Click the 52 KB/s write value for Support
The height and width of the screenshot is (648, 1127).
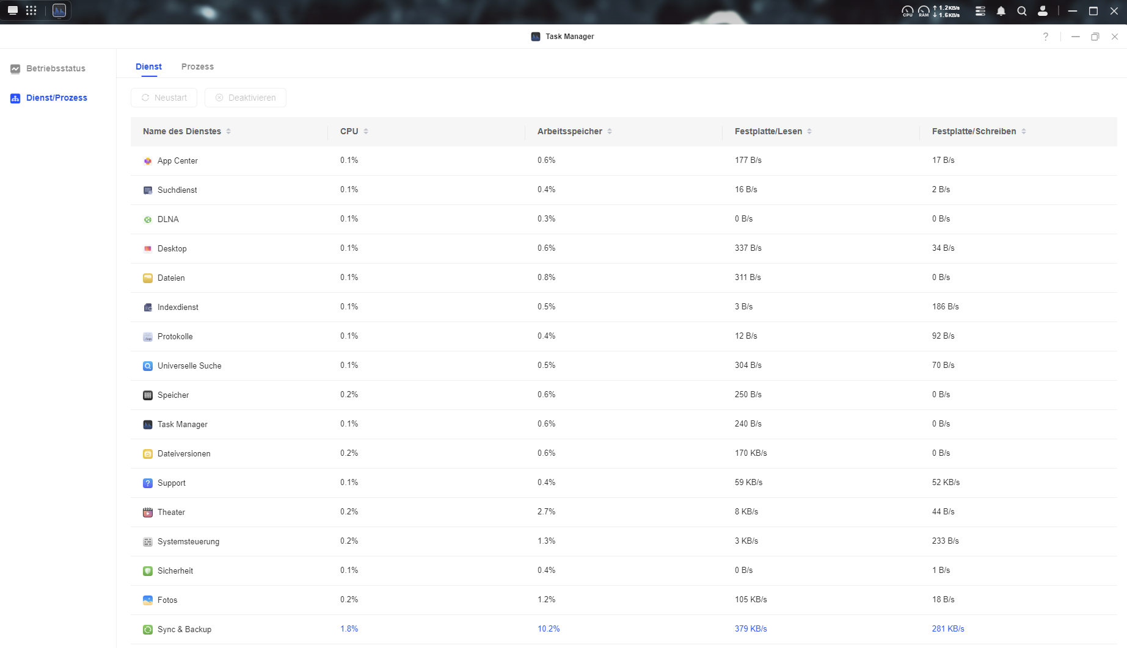[x=946, y=483]
